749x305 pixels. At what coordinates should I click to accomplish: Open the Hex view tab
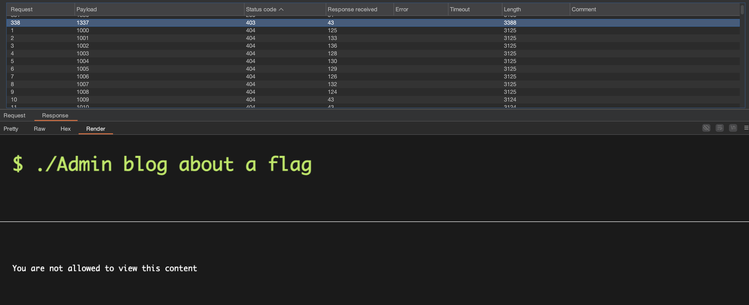pyautogui.click(x=65, y=129)
